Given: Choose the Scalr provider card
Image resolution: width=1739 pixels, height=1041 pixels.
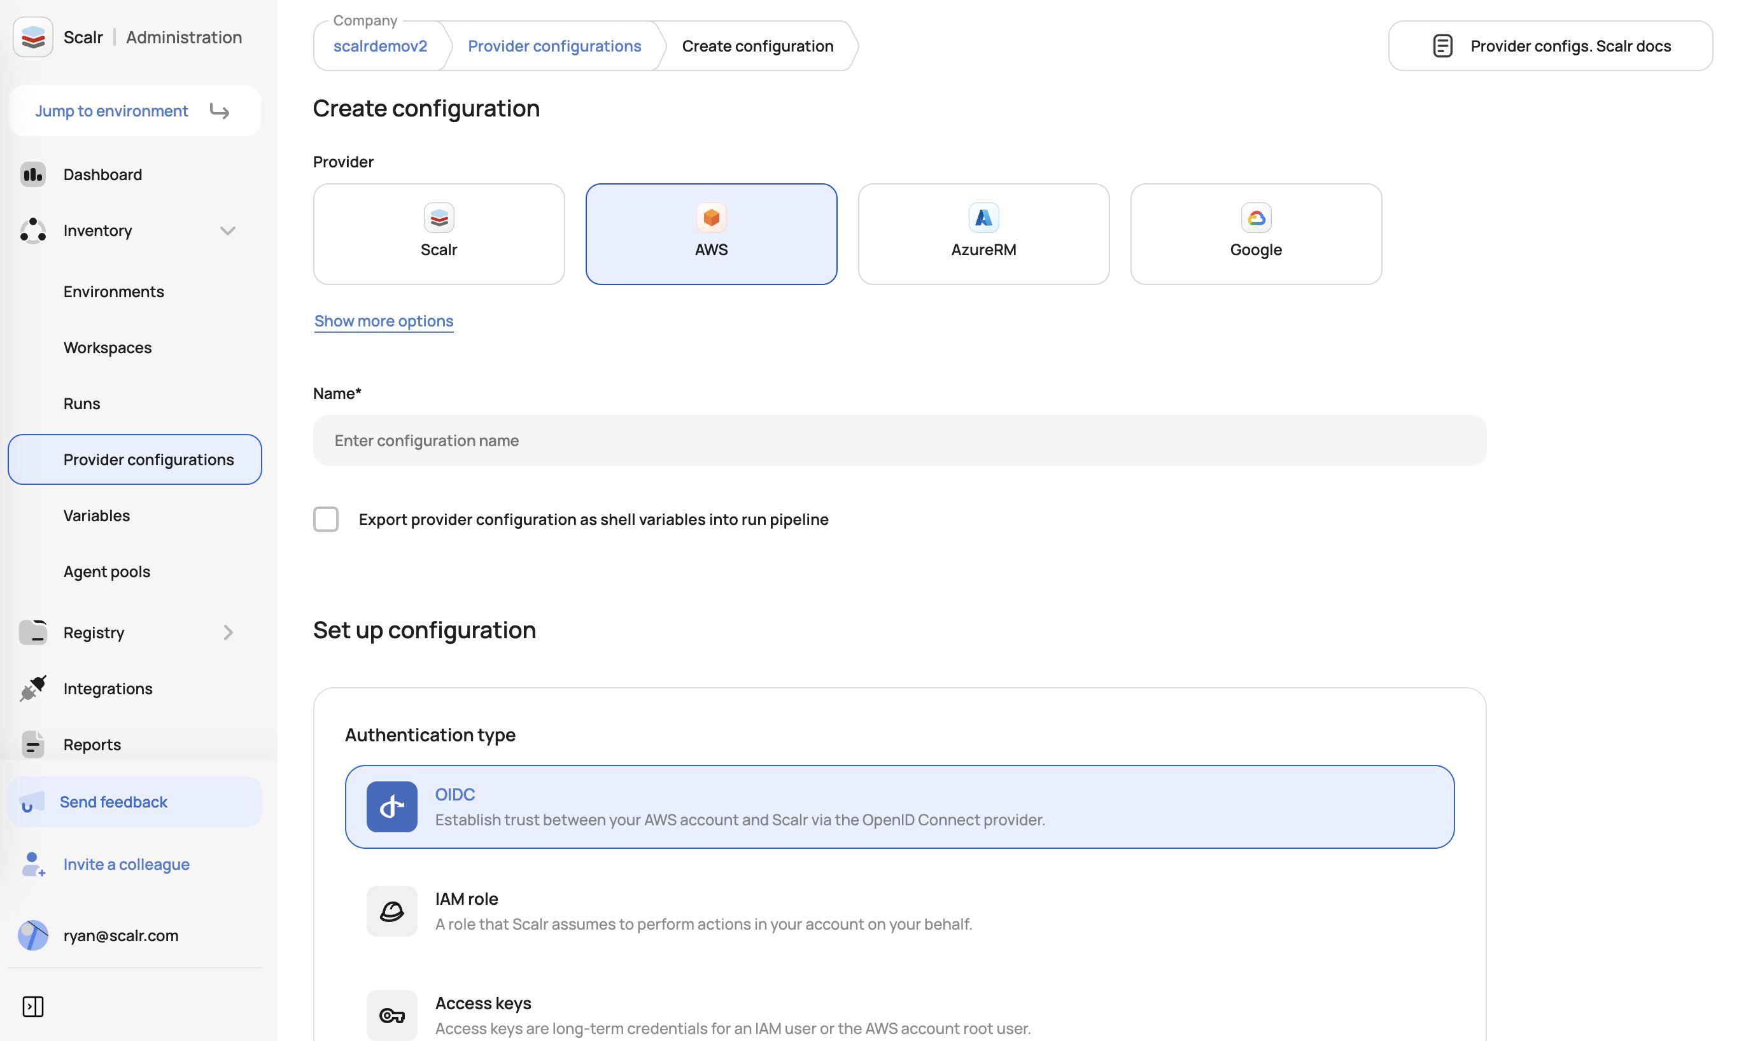Looking at the screenshot, I should click(x=439, y=234).
